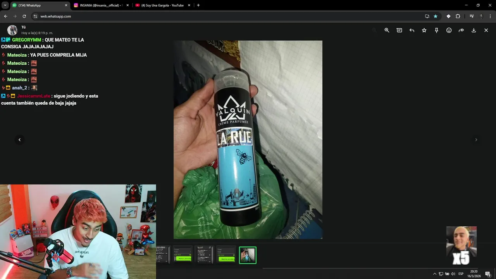Open the volume tray icon
Image resolution: width=496 pixels, height=279 pixels.
(x=453, y=274)
